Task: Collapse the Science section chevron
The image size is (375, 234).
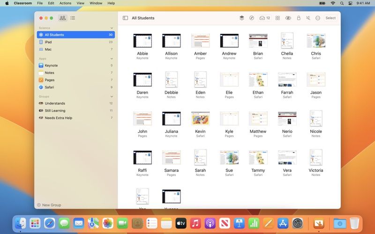Action: (112, 28)
